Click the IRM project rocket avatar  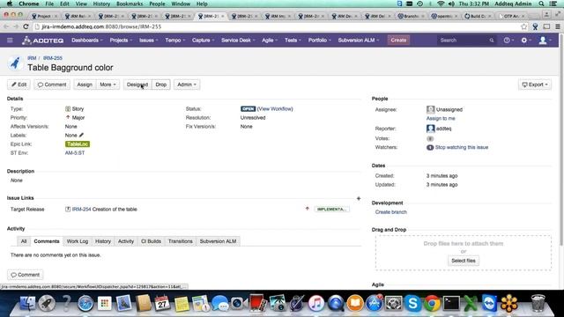[15, 63]
